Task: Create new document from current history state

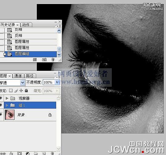Action: 35,60
